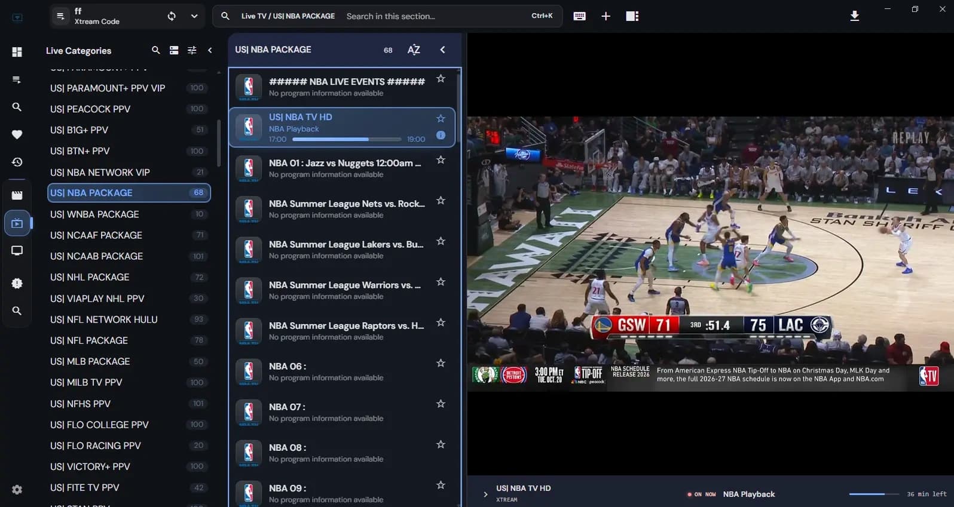Star the NBA 06 channel
This screenshot has width=954, height=507.
(x=441, y=362)
